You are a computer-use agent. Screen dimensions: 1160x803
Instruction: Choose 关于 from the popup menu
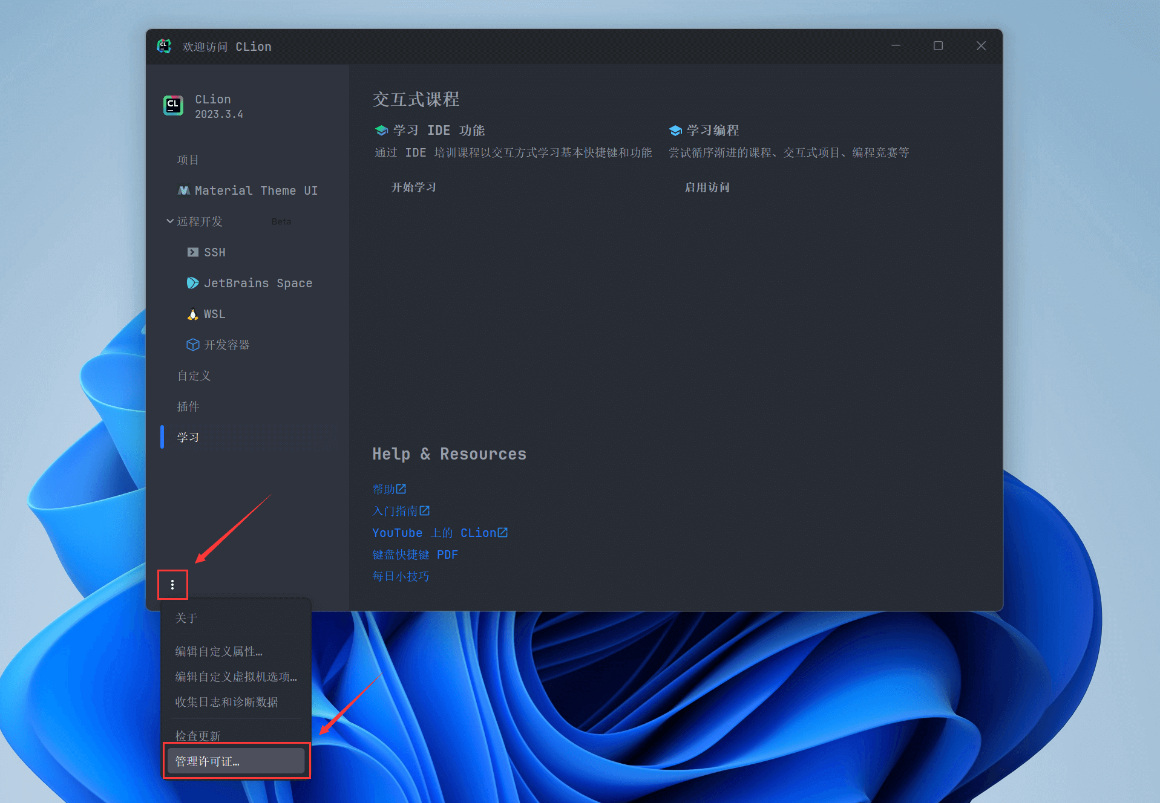236,618
